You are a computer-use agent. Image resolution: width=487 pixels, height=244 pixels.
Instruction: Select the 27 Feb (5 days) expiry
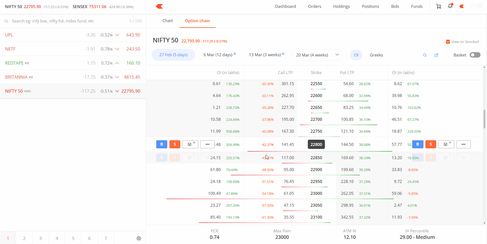[x=173, y=55]
